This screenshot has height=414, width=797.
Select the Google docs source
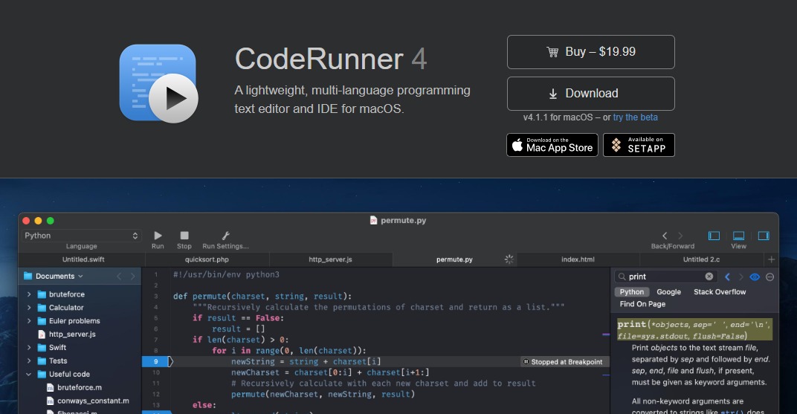(x=668, y=291)
